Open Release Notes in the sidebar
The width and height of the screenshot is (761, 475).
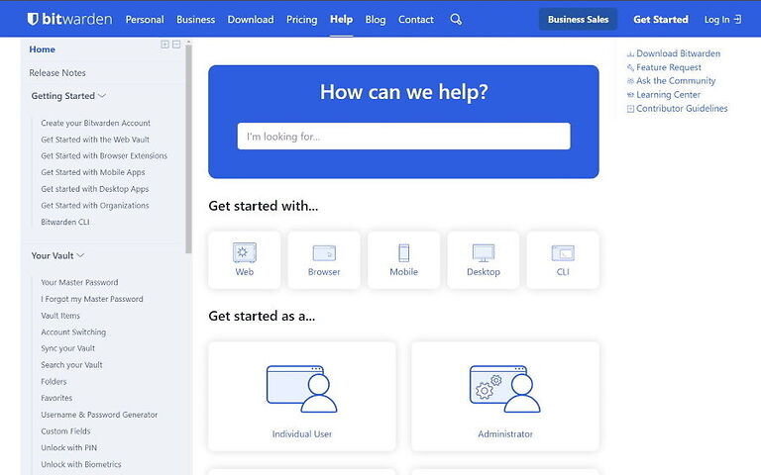[x=57, y=72]
